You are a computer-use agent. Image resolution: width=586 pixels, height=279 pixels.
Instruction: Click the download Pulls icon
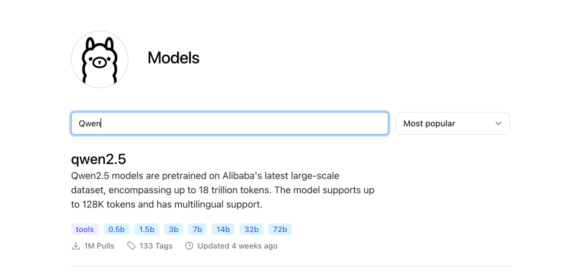click(x=76, y=246)
